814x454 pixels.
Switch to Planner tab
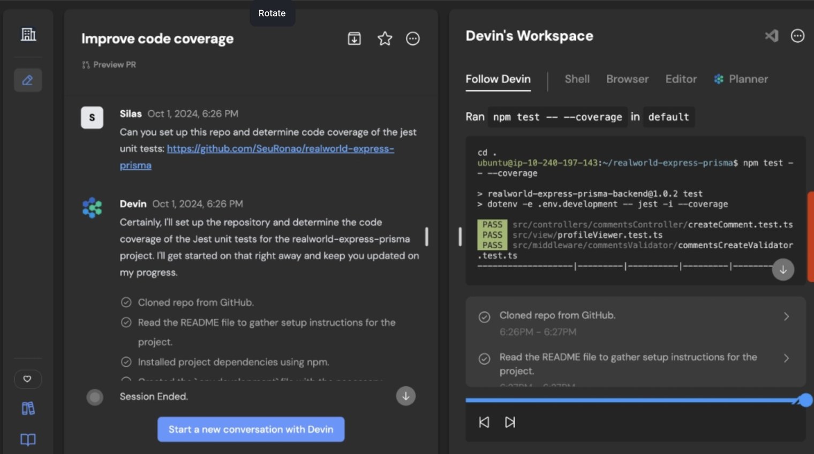(741, 79)
